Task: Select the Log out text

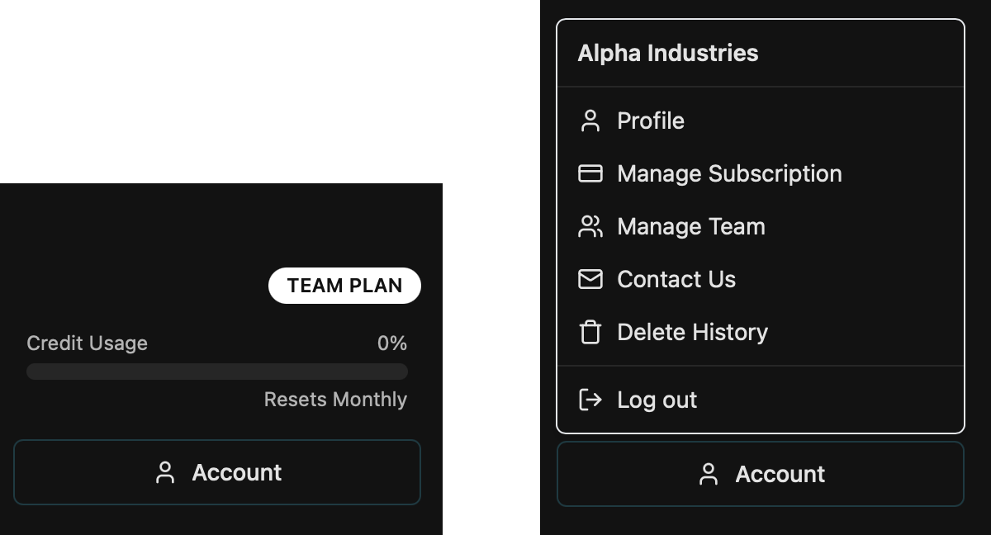Action: [657, 400]
